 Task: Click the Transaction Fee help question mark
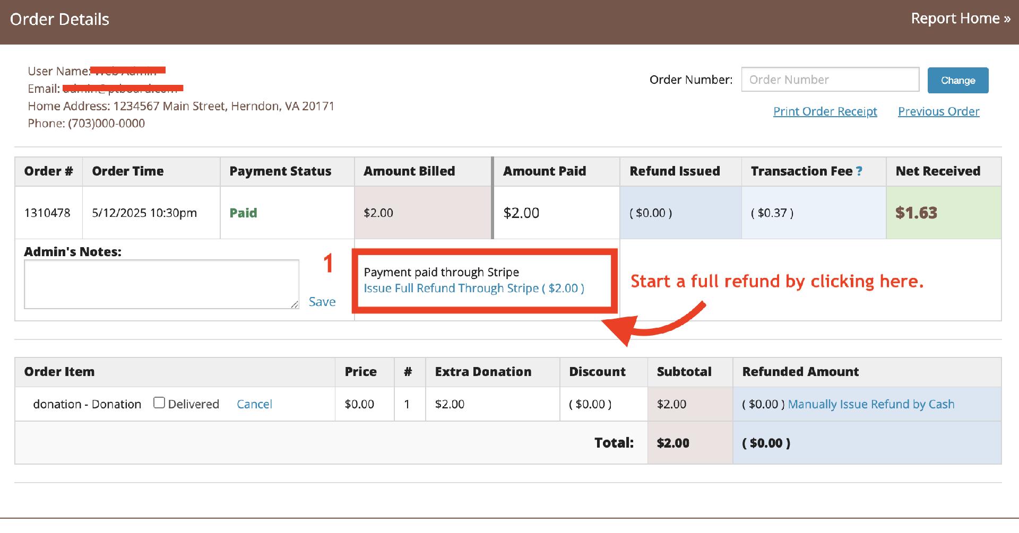(x=859, y=171)
